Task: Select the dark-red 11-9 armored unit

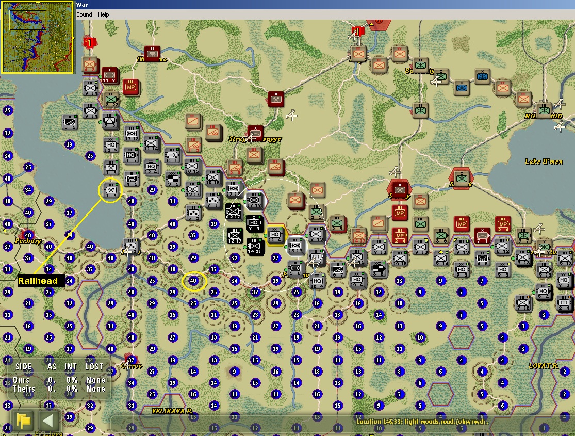Action: coord(109,75)
